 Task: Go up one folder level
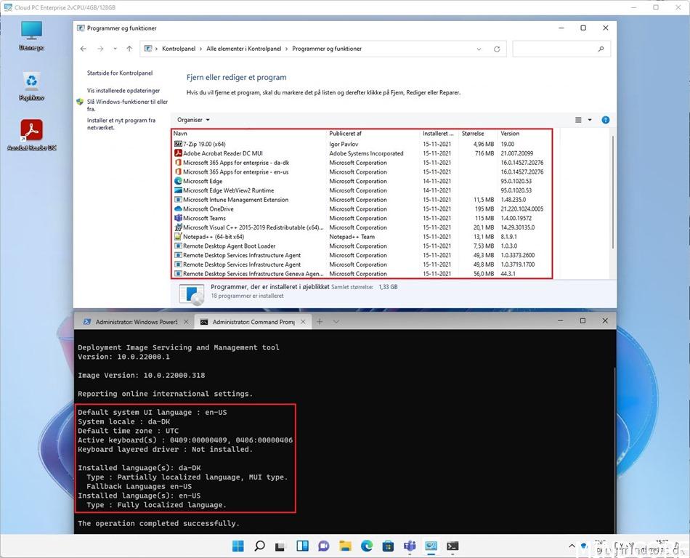point(129,49)
